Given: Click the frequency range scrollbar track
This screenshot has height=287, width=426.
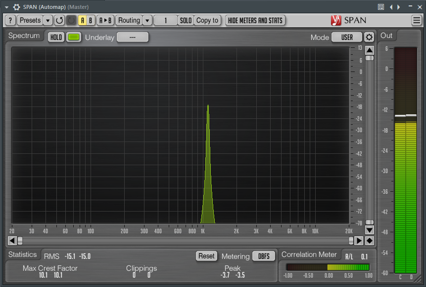Looking at the screenshot, I should click(x=185, y=241).
